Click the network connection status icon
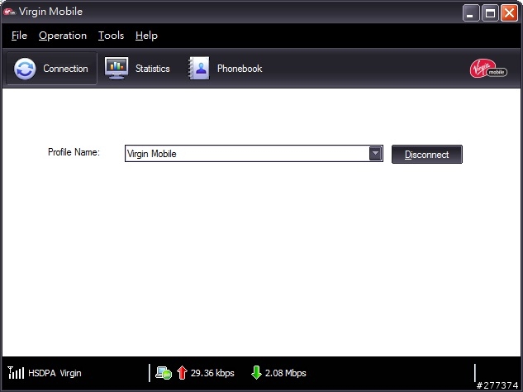This screenshot has height=392, width=523. 164,373
